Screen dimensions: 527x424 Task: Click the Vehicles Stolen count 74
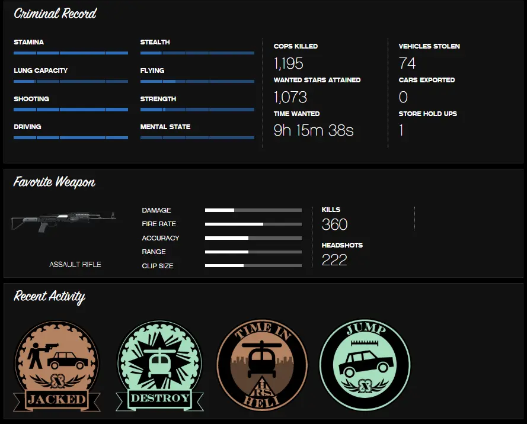tap(407, 63)
